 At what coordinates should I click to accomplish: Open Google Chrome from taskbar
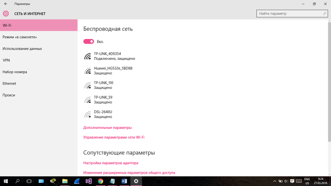tap(101, 181)
